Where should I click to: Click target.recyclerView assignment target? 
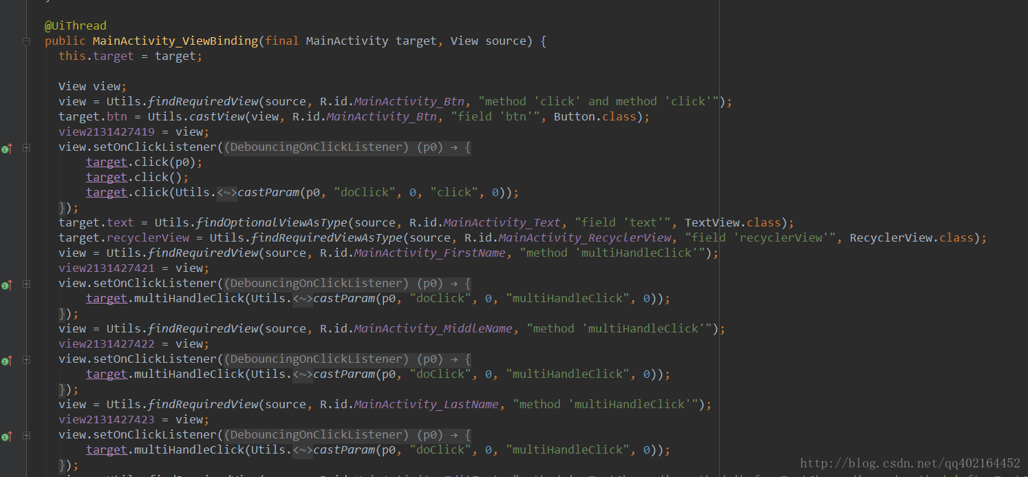coord(124,238)
